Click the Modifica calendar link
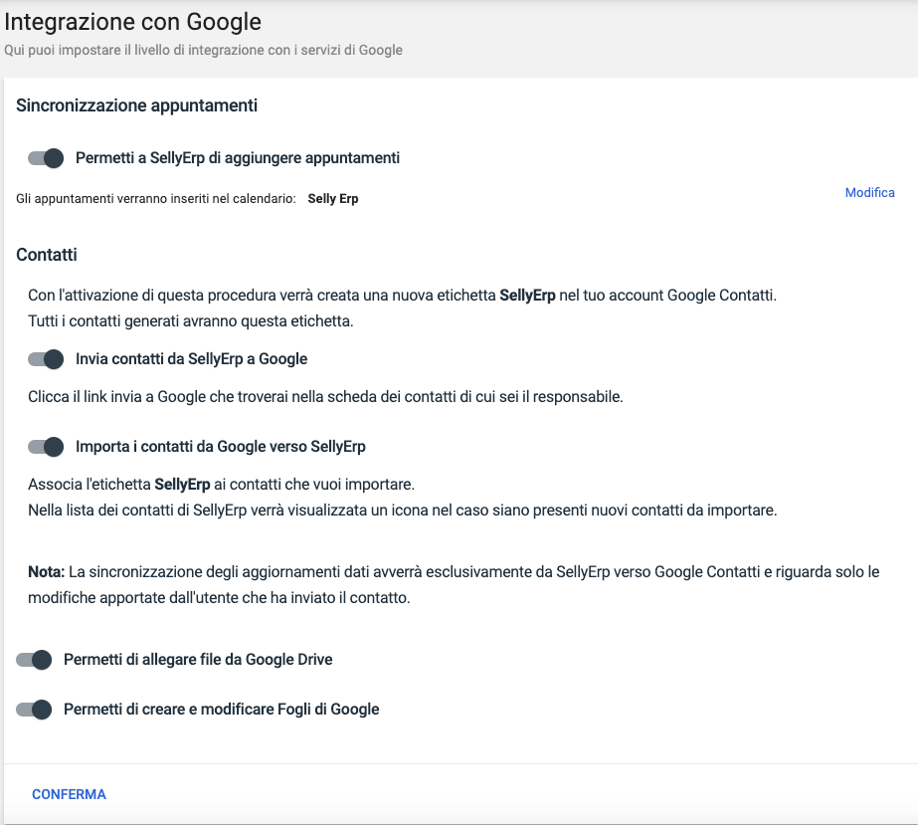Screen dimensions: 918x825 869,193
